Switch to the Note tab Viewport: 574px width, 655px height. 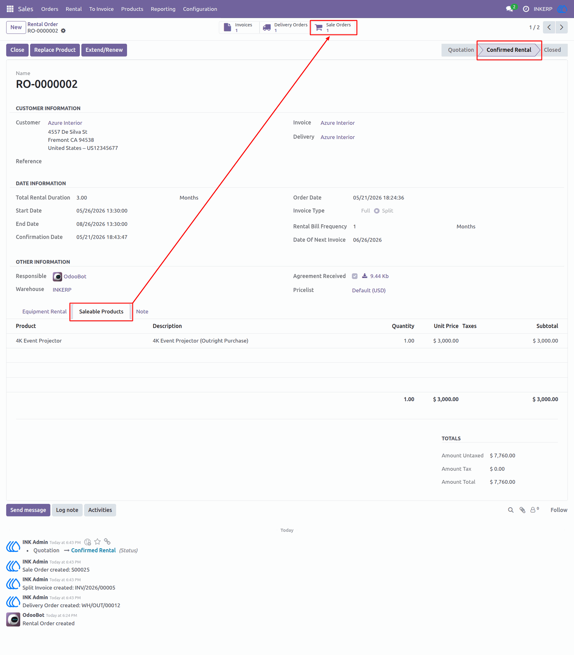(142, 311)
